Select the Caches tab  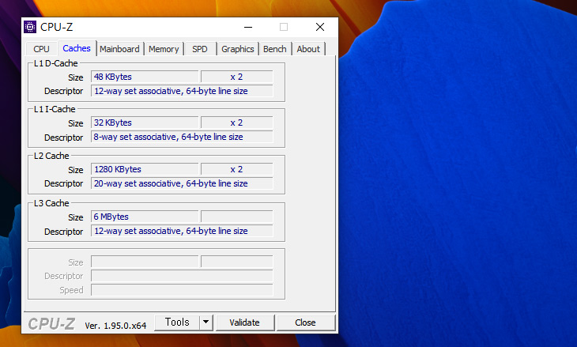pyautogui.click(x=77, y=48)
